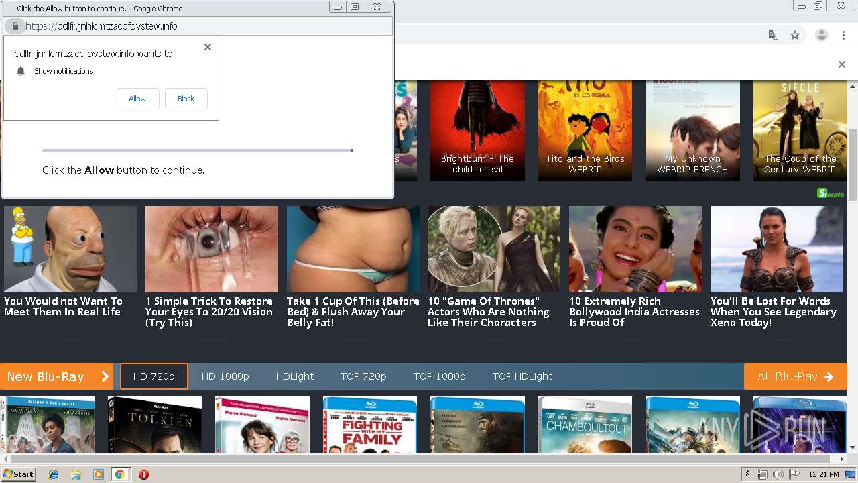
Task: Close the infobar below the address bar
Action: [x=842, y=64]
